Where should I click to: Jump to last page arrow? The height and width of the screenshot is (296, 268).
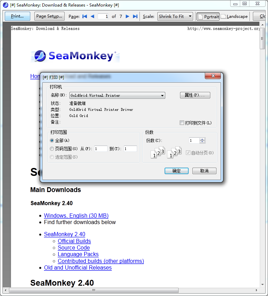(x=135, y=16)
